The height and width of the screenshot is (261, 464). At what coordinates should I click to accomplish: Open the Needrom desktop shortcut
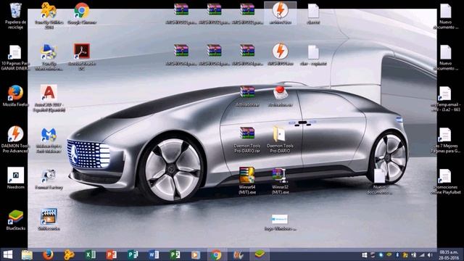point(16,178)
